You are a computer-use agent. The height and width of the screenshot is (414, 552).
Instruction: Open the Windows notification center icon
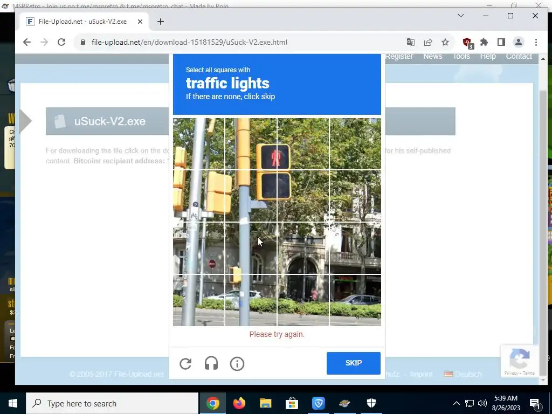535,403
